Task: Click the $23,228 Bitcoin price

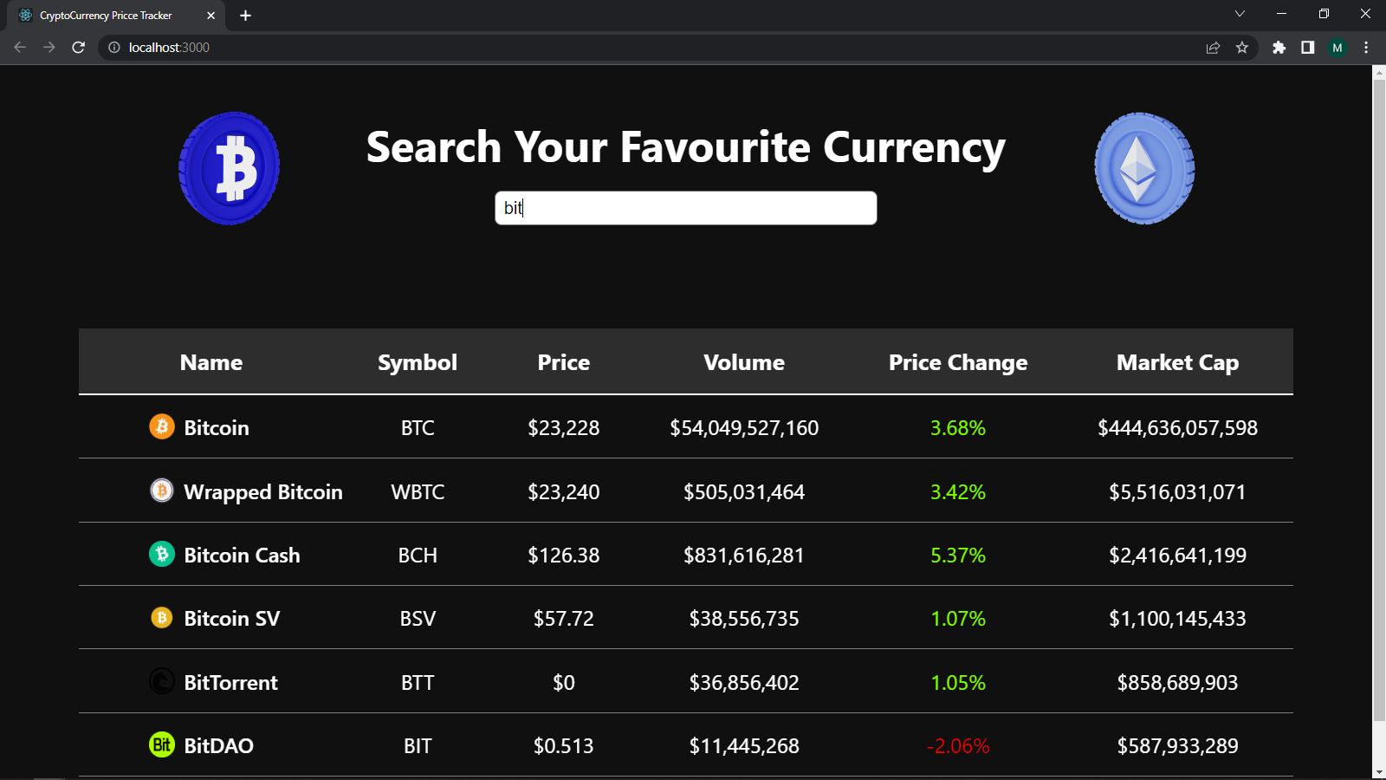Action: pyautogui.click(x=564, y=427)
